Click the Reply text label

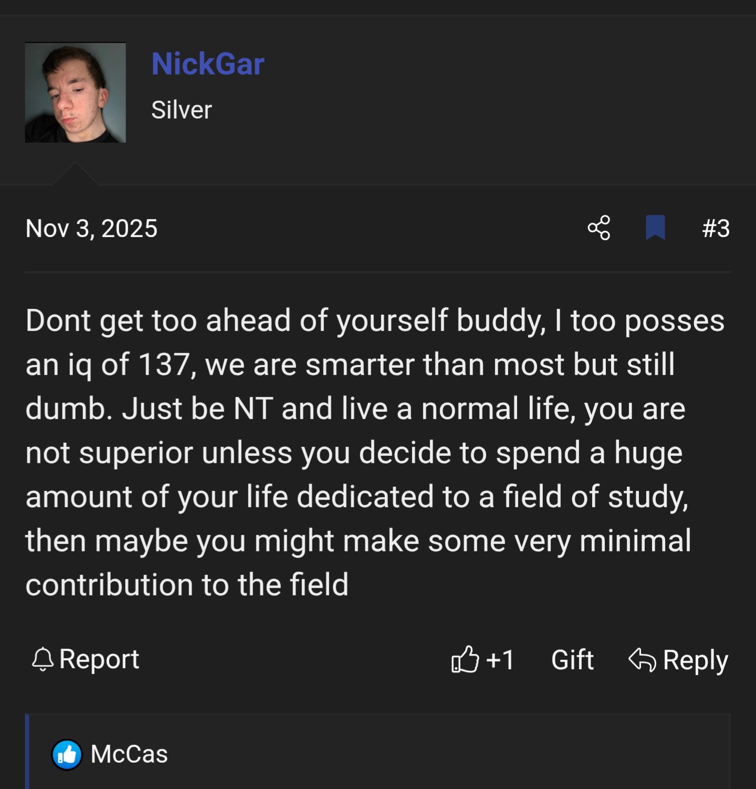(695, 660)
